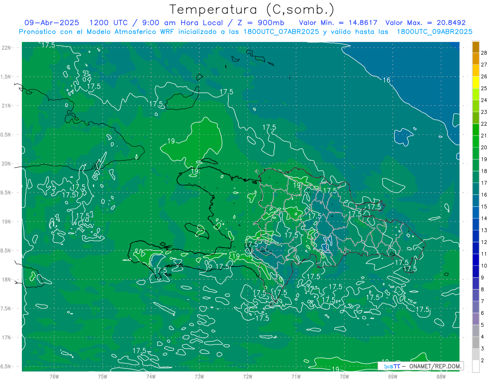This screenshot has width=495, height=382.
Task: Click the "70W" longitude label
Action: 344,376
